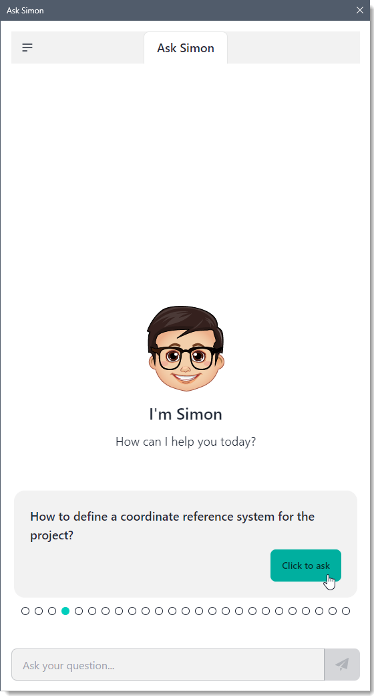Select the third suggestion pagination dot
The image size is (374, 696).
click(x=52, y=611)
